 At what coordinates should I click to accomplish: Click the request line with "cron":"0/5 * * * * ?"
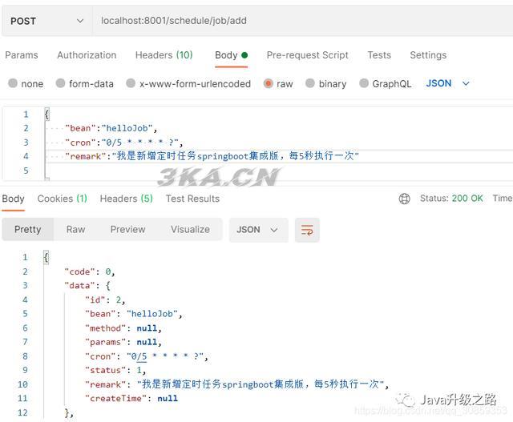tap(124, 143)
